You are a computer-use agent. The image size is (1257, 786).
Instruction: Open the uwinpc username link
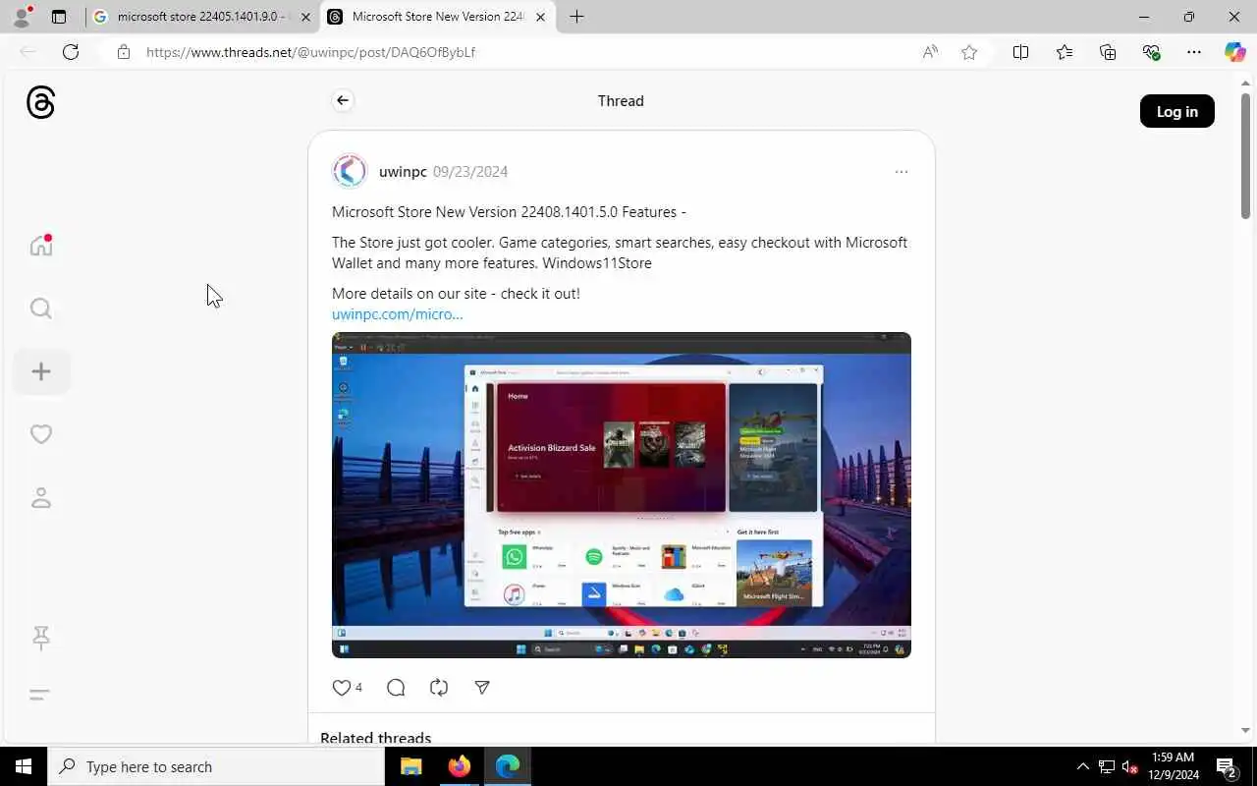tap(403, 172)
